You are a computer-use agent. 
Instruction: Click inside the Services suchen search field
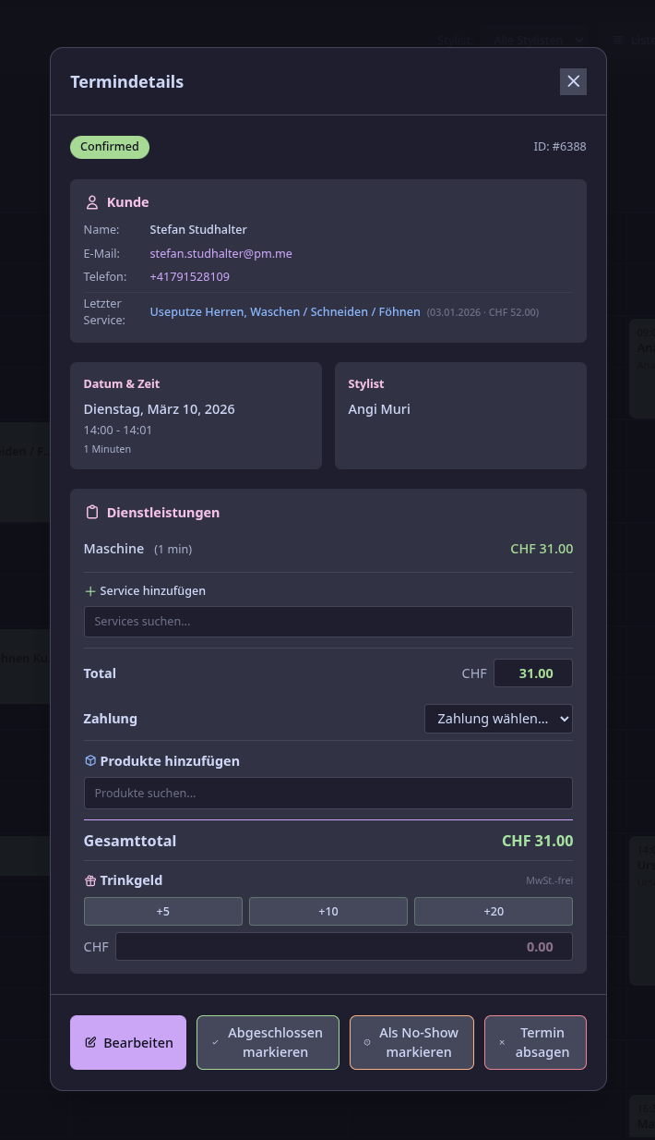point(327,621)
